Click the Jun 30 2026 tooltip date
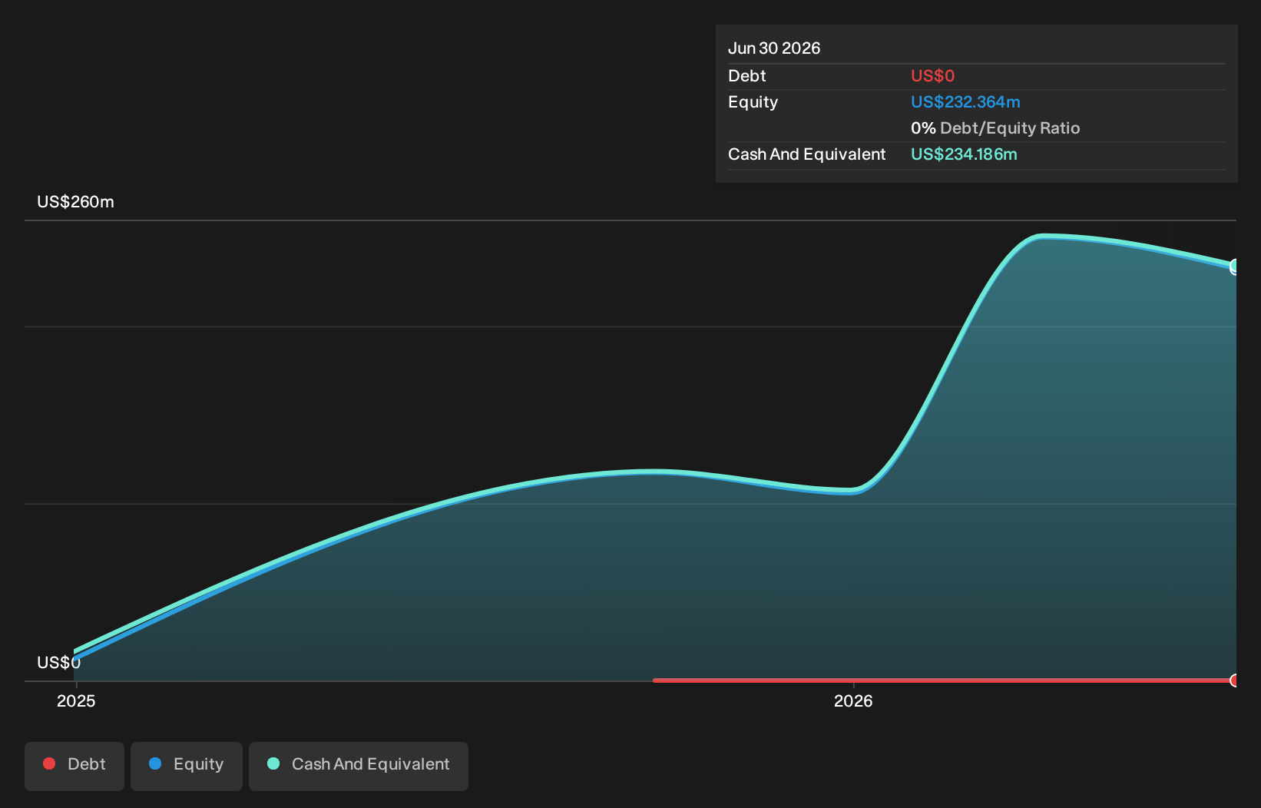This screenshot has height=808, width=1261. tap(774, 48)
